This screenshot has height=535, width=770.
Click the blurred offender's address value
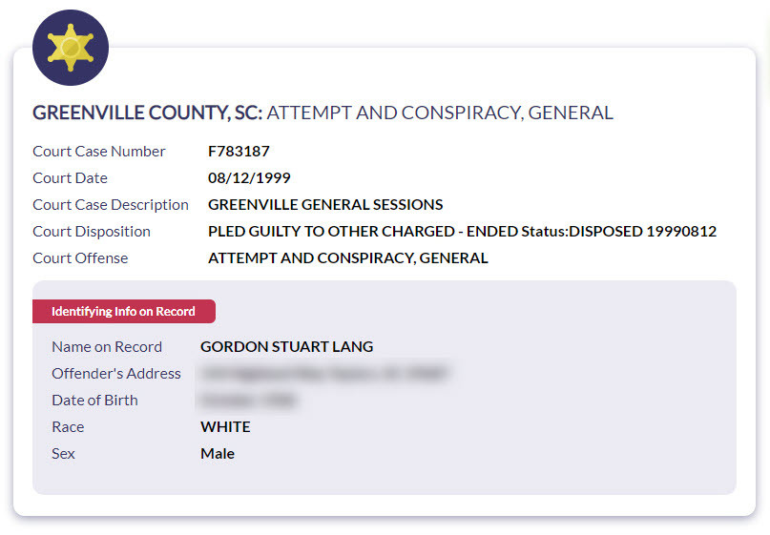(324, 373)
